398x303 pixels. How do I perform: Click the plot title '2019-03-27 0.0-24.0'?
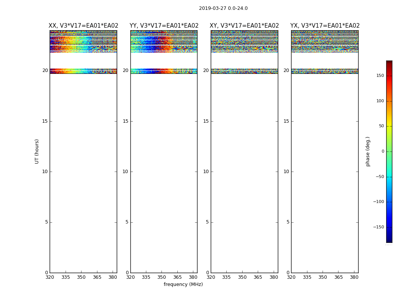pos(223,8)
